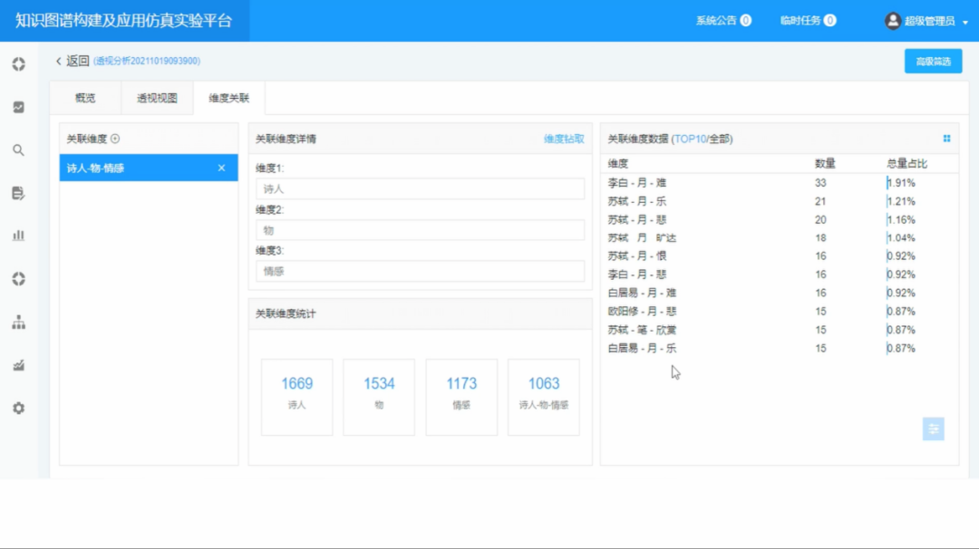Image resolution: width=979 pixels, height=549 pixels.
Task: Switch to the 概览 tab
Action: [x=85, y=98]
